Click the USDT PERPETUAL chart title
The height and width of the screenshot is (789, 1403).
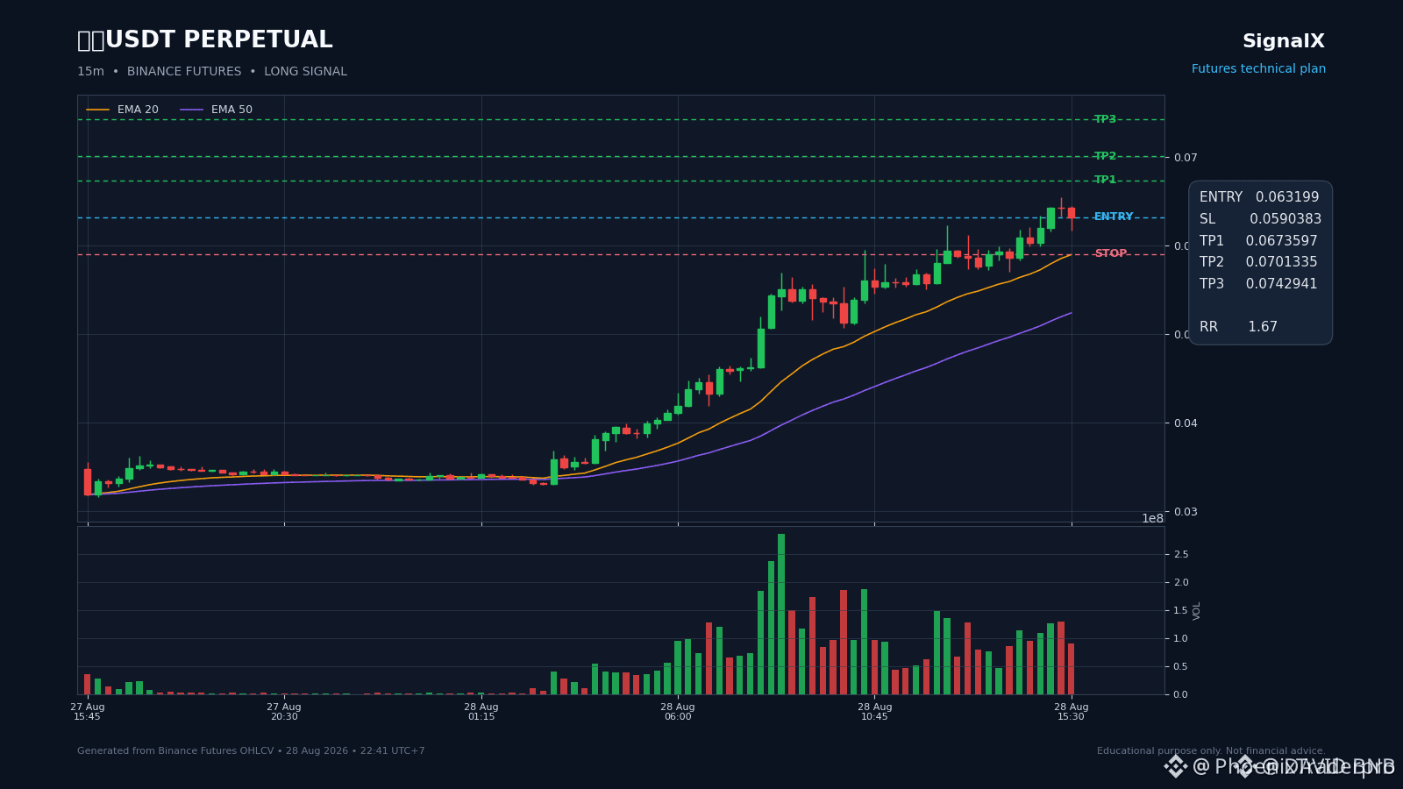(205, 40)
